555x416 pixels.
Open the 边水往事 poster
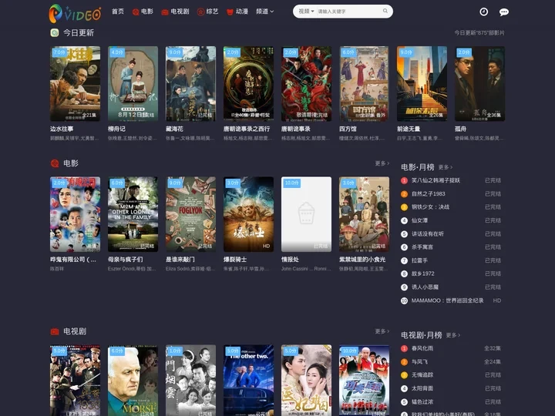pyautogui.click(x=75, y=83)
